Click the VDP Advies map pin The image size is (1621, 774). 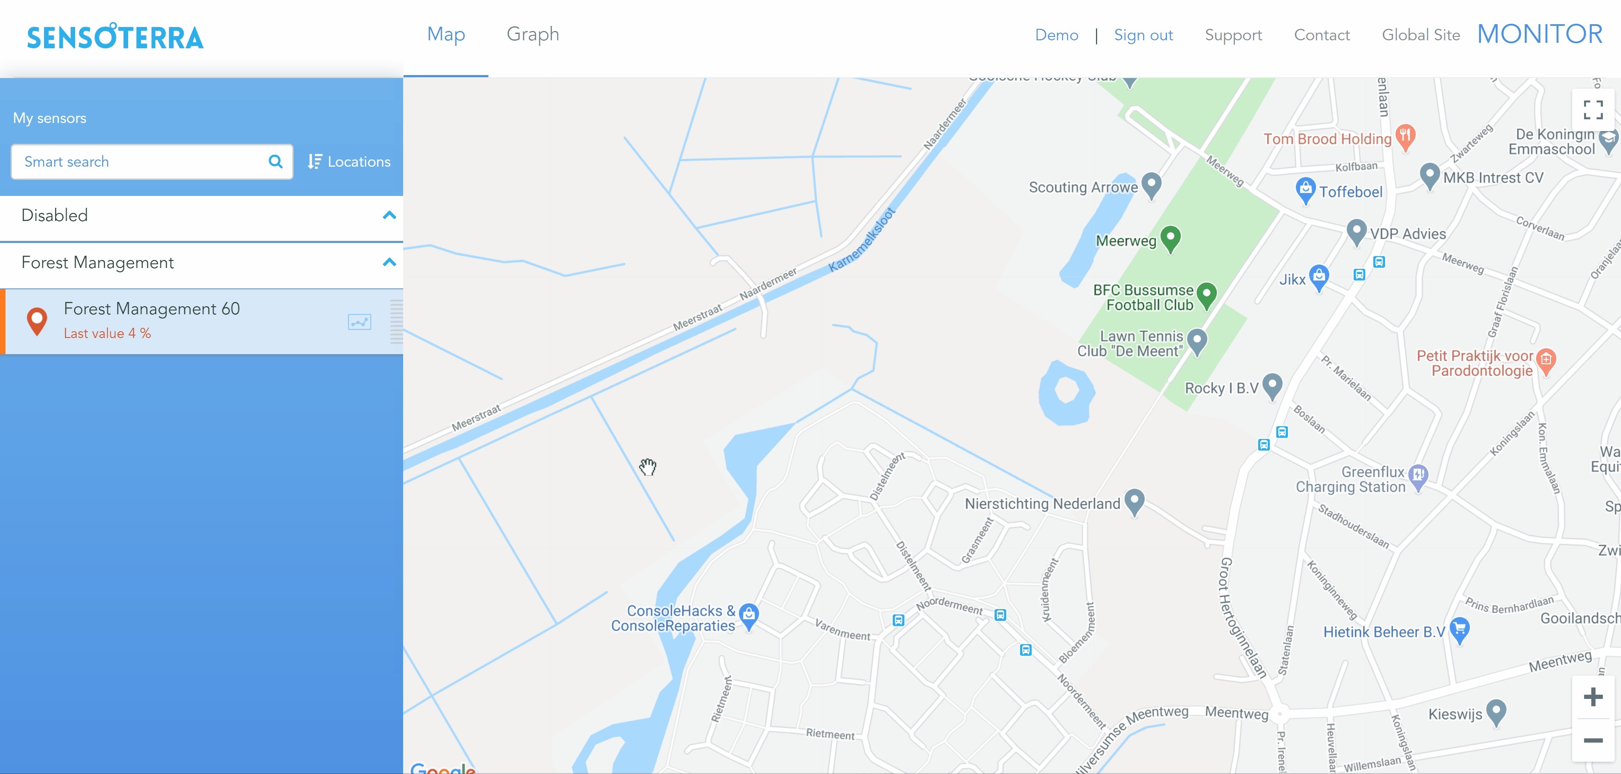click(x=1356, y=232)
